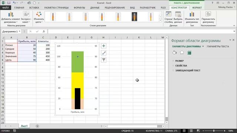
Task: Open the ВИД tab
Action: (133, 7)
